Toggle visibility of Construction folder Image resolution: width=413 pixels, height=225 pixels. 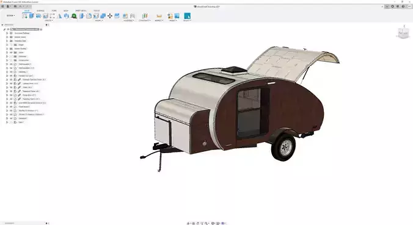tap(12, 60)
